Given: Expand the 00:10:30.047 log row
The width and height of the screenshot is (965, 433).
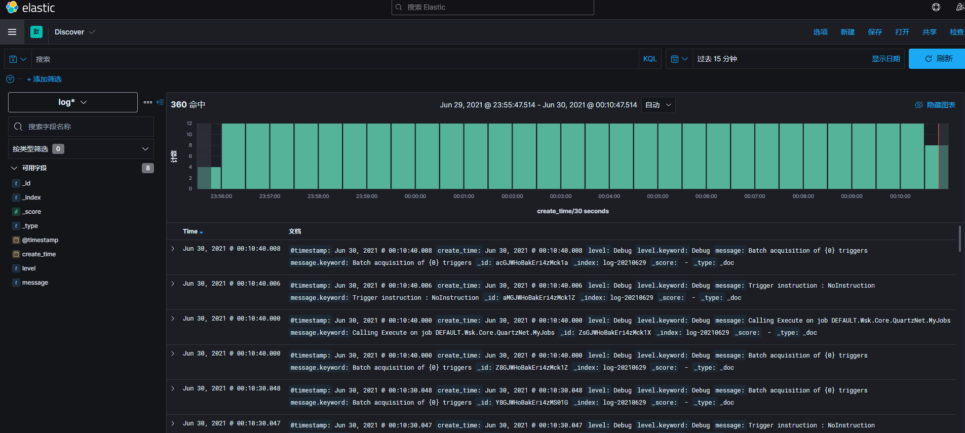Looking at the screenshot, I should point(173,423).
